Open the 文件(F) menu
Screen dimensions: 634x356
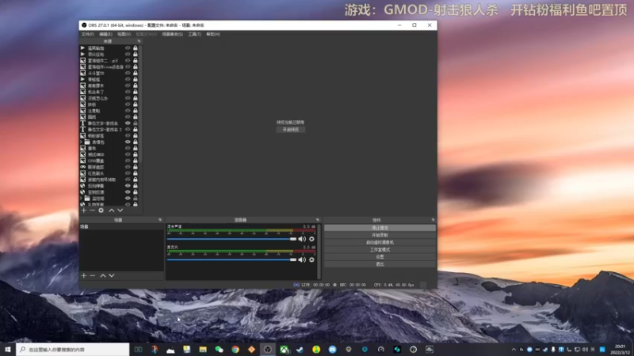pos(87,34)
